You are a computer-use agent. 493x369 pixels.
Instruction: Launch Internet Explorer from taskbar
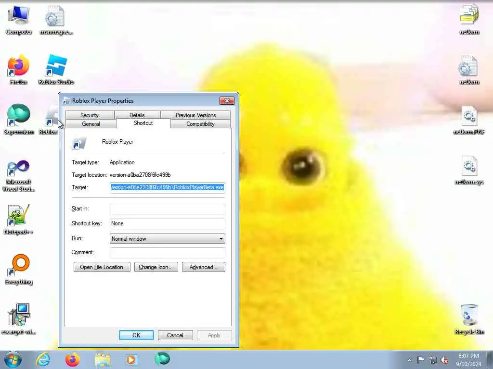(x=43, y=359)
